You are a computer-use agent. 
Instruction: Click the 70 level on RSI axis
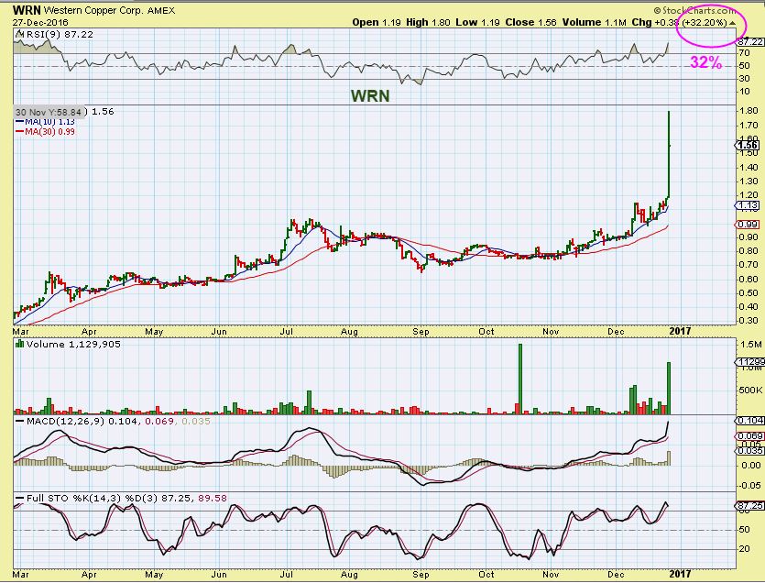pyautogui.click(x=744, y=53)
